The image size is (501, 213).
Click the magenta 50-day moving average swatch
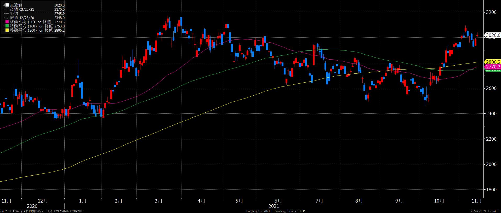(7, 22)
